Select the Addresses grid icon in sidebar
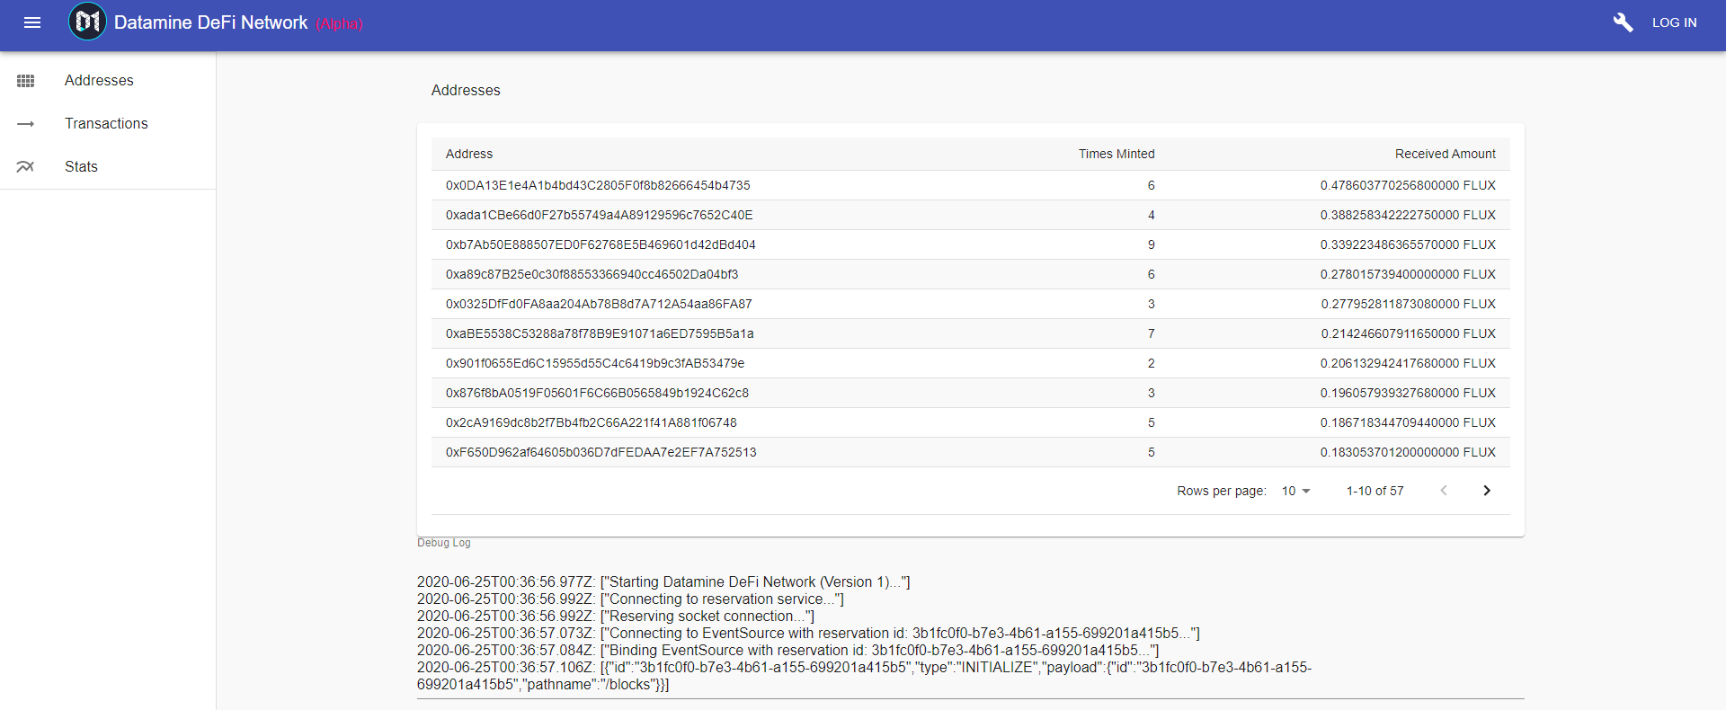 25,81
